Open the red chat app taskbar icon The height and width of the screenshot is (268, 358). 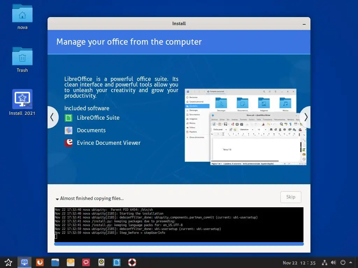click(86, 262)
